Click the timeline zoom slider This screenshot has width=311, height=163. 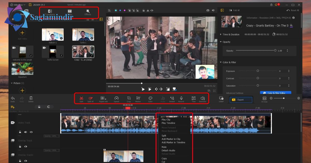click(284, 98)
